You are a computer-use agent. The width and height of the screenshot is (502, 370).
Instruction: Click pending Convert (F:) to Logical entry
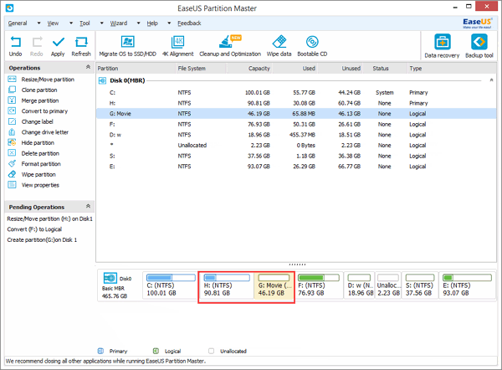click(34, 229)
